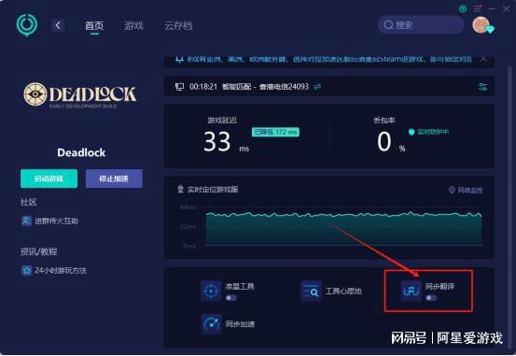The height and width of the screenshot is (356, 516).
Task: Click the group icon beside 进群传火互助
Action: point(26,221)
